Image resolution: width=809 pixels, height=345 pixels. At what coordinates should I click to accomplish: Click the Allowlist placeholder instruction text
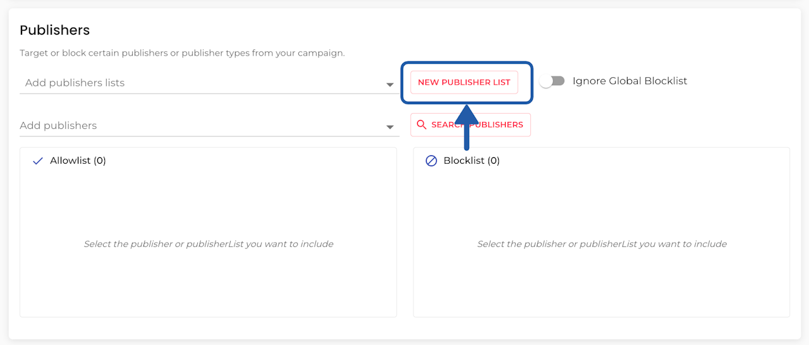209,244
